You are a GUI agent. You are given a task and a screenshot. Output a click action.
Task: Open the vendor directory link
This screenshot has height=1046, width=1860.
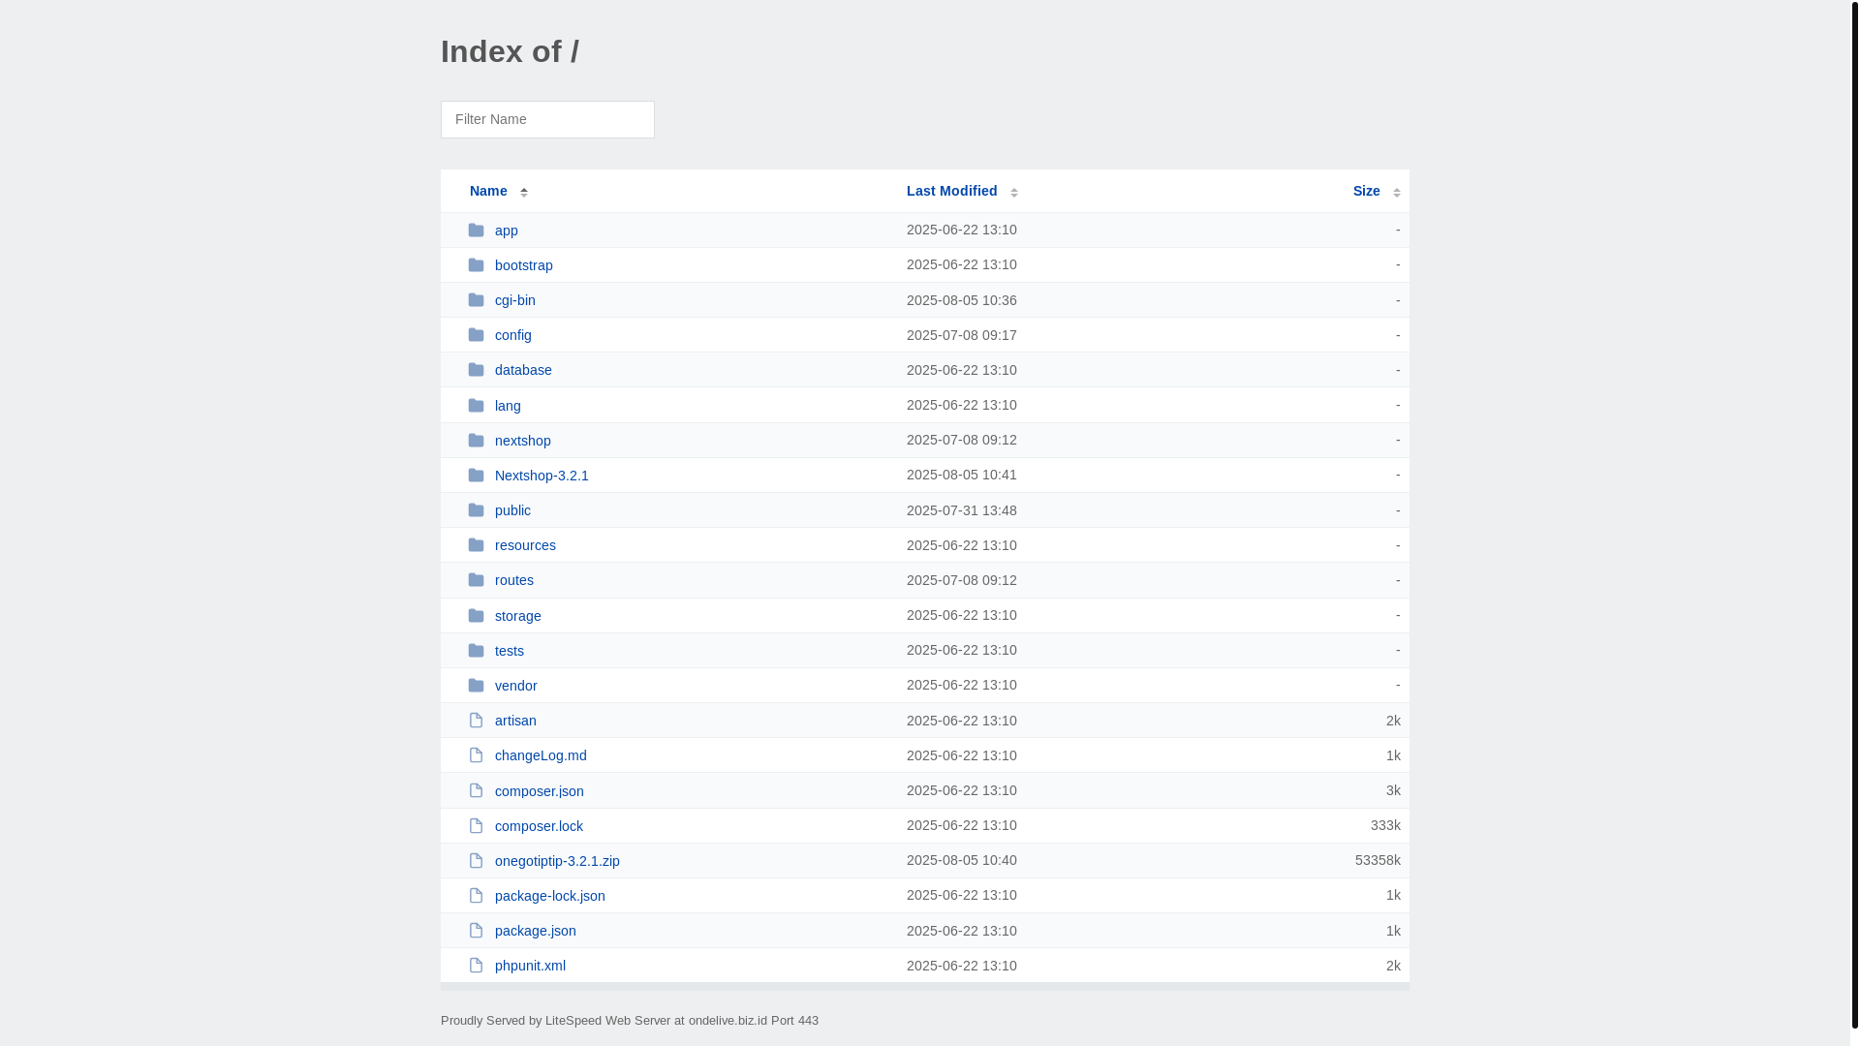[516, 686]
